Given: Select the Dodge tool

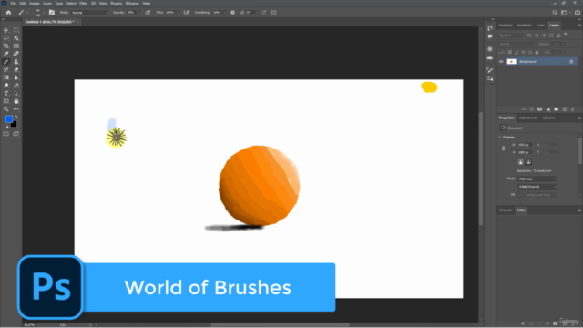Looking at the screenshot, I should tap(6, 86).
